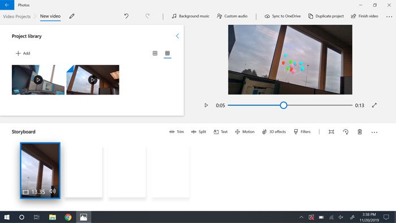Open 3D effects for the clip
This screenshot has height=223, width=396.
point(274,132)
